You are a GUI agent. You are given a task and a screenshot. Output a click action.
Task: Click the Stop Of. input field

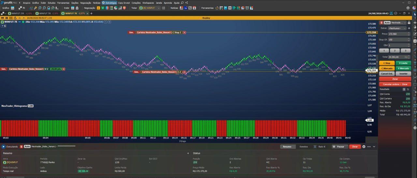(399, 39)
